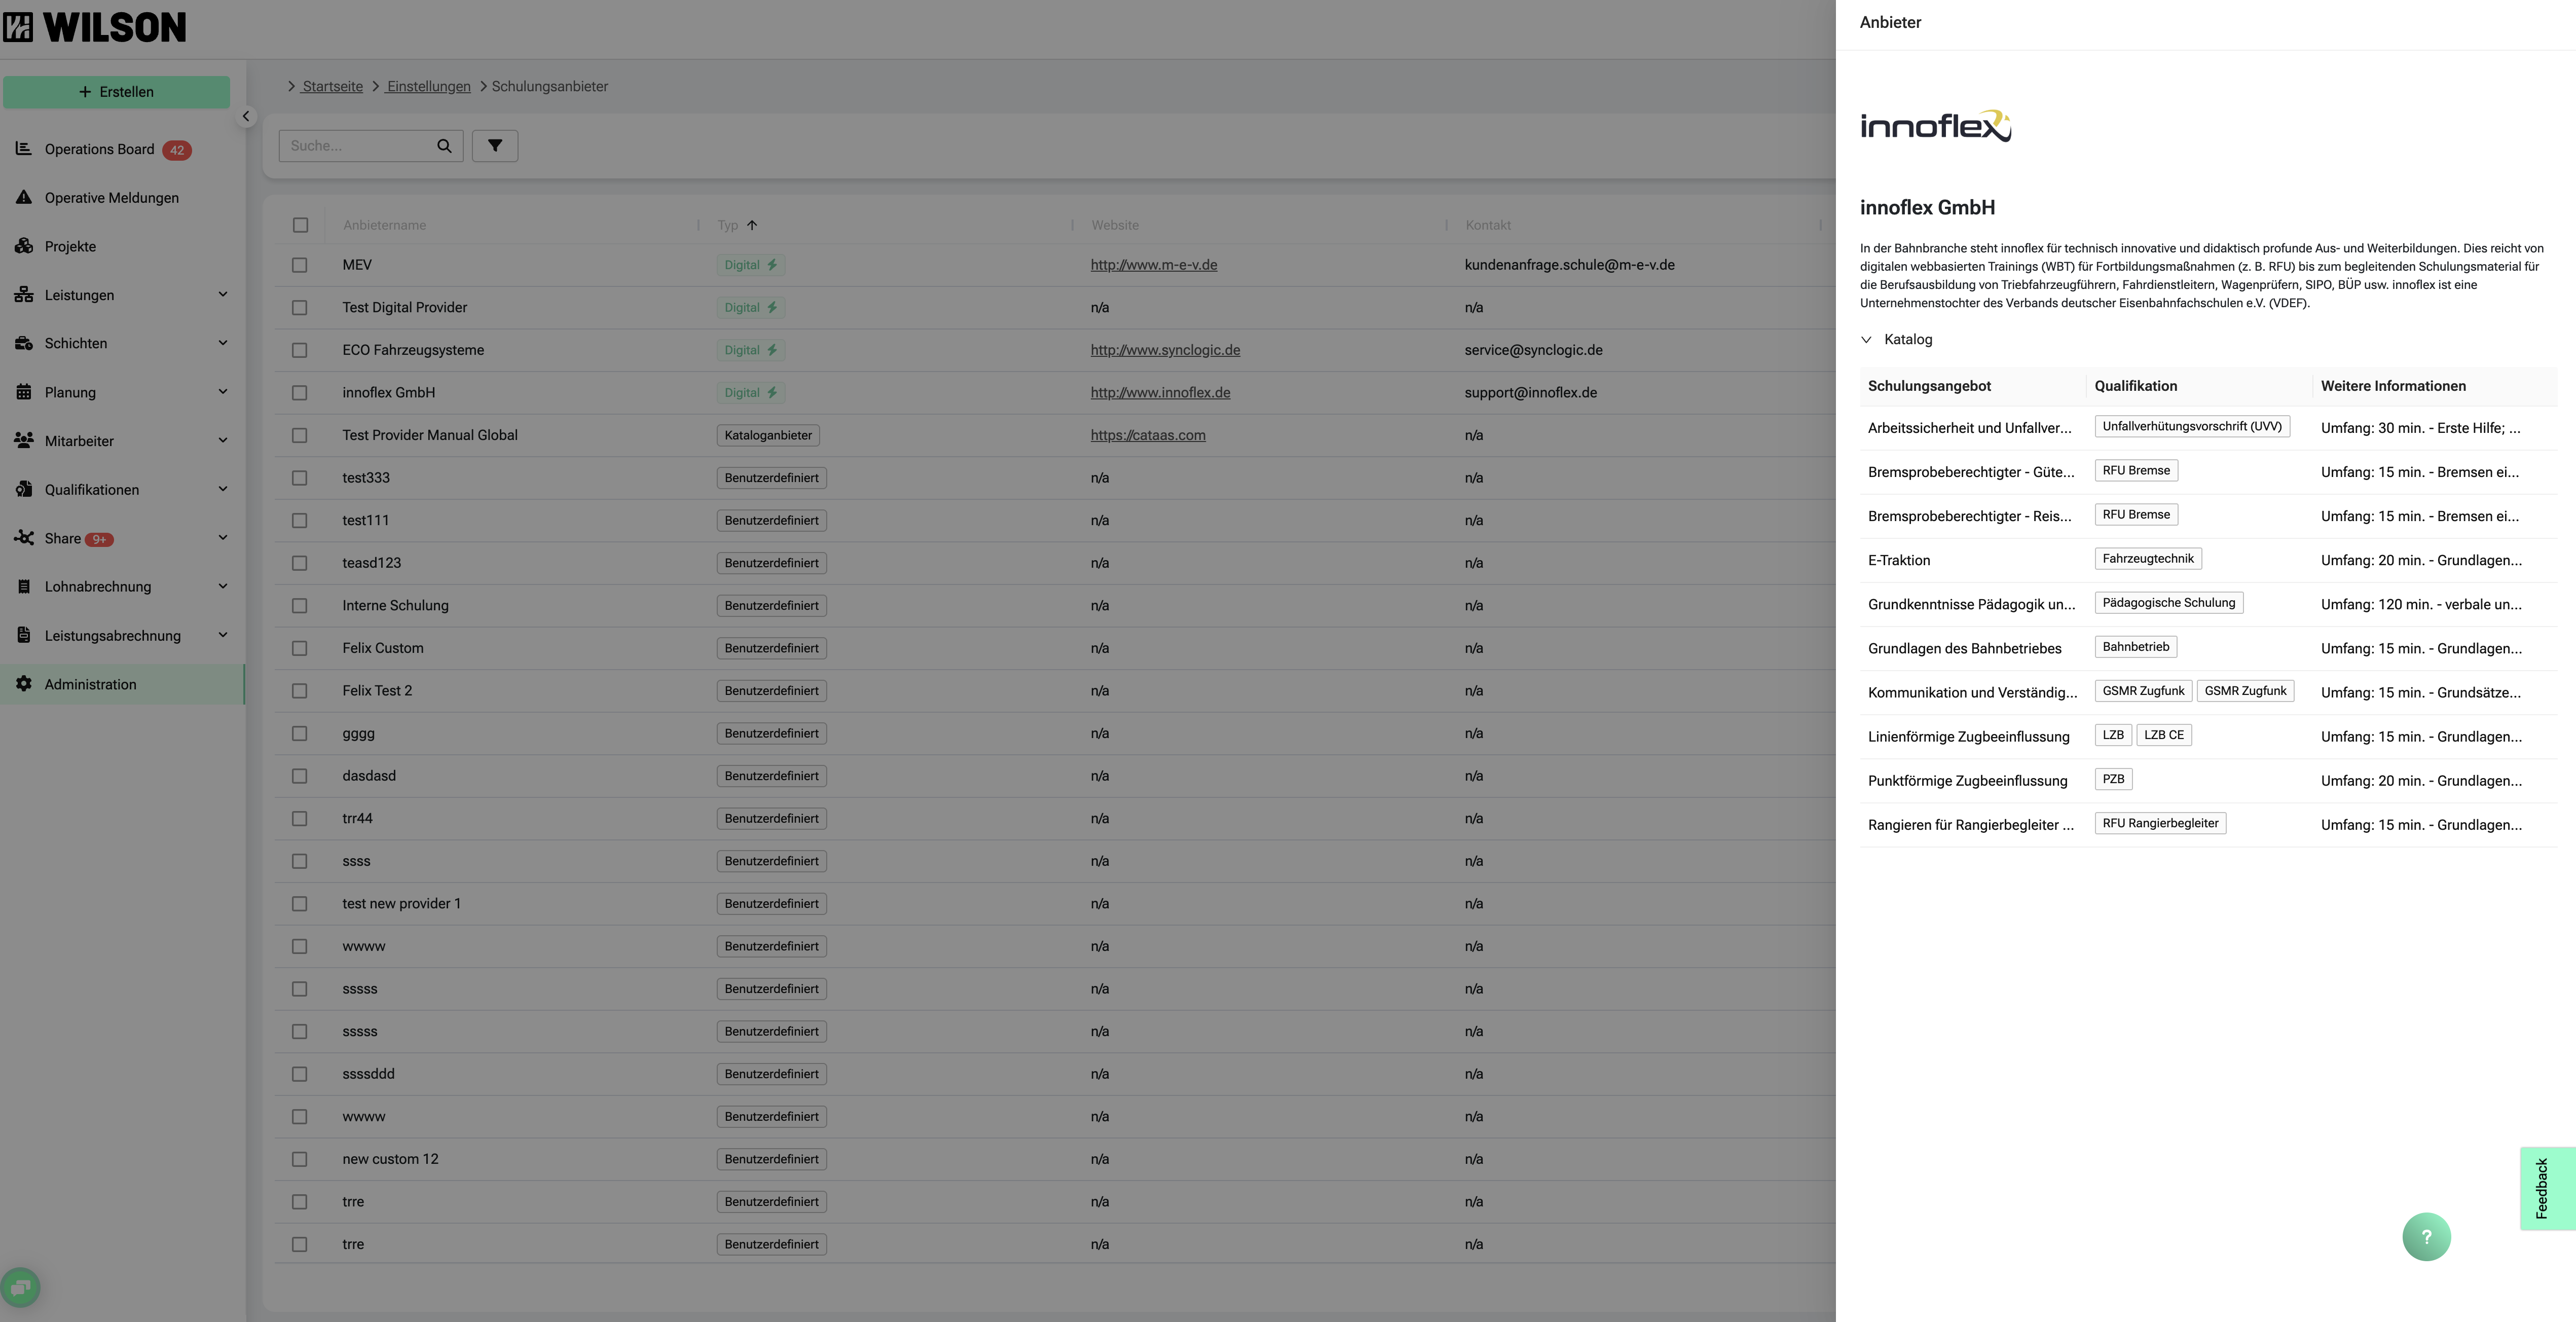
Task: Click the WILSON logo
Action: tap(95, 27)
